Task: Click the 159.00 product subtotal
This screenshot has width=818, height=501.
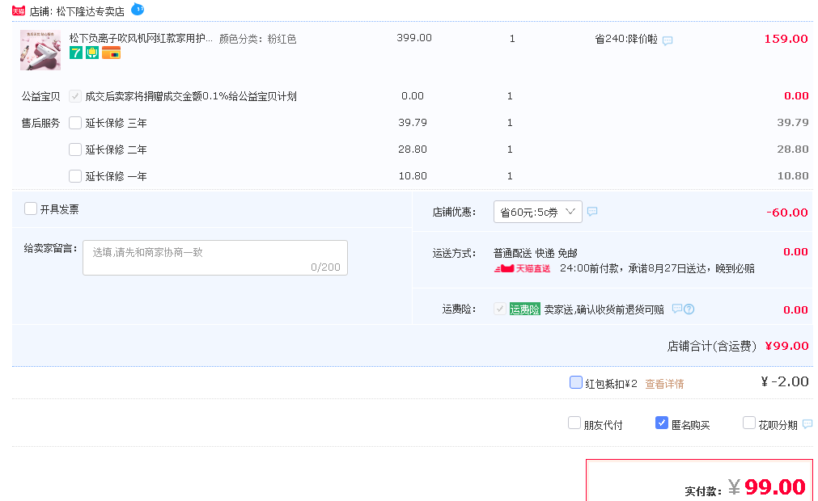Action: pos(786,39)
